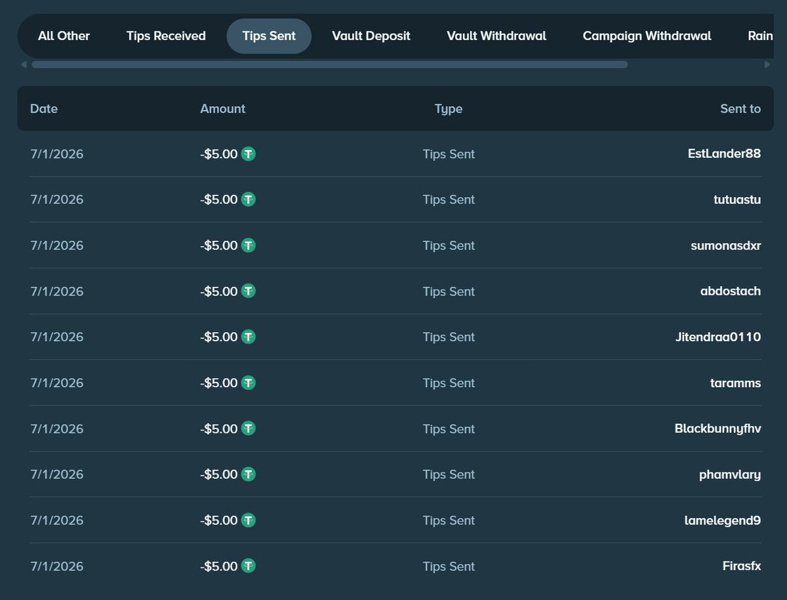Click Tether coin icon in sumonasdxr row
787x600 pixels.
(248, 245)
